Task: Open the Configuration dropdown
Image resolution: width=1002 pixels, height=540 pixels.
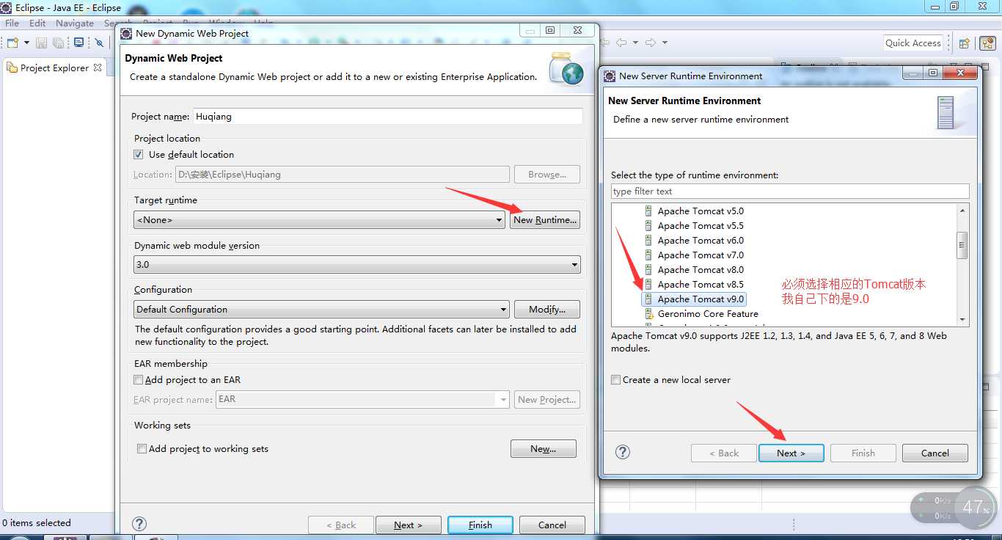Action: click(x=321, y=309)
